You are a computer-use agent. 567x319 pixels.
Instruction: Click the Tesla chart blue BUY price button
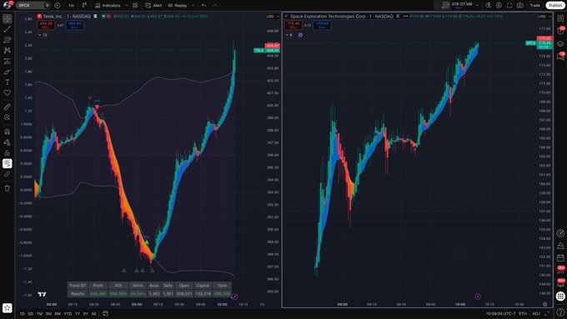(x=74, y=25)
